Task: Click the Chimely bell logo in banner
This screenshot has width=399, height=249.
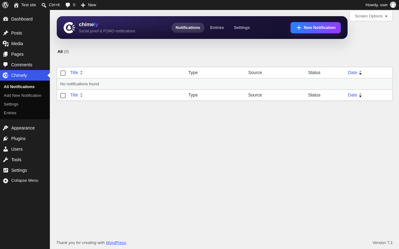Action: point(69,28)
